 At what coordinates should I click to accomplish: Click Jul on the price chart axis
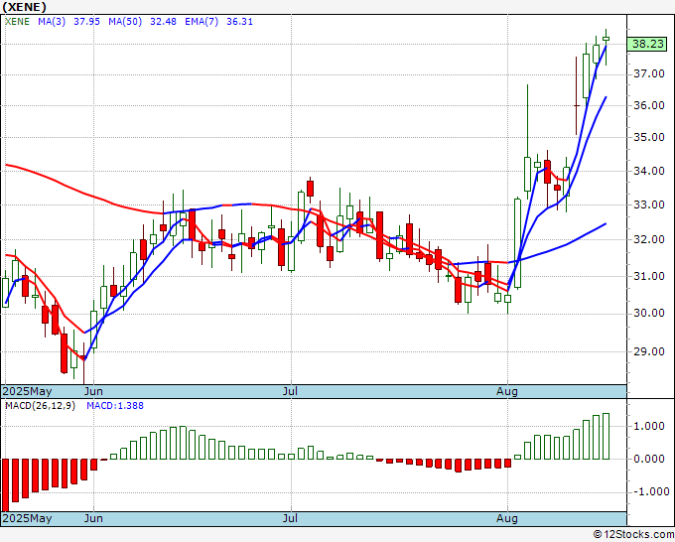click(x=290, y=391)
